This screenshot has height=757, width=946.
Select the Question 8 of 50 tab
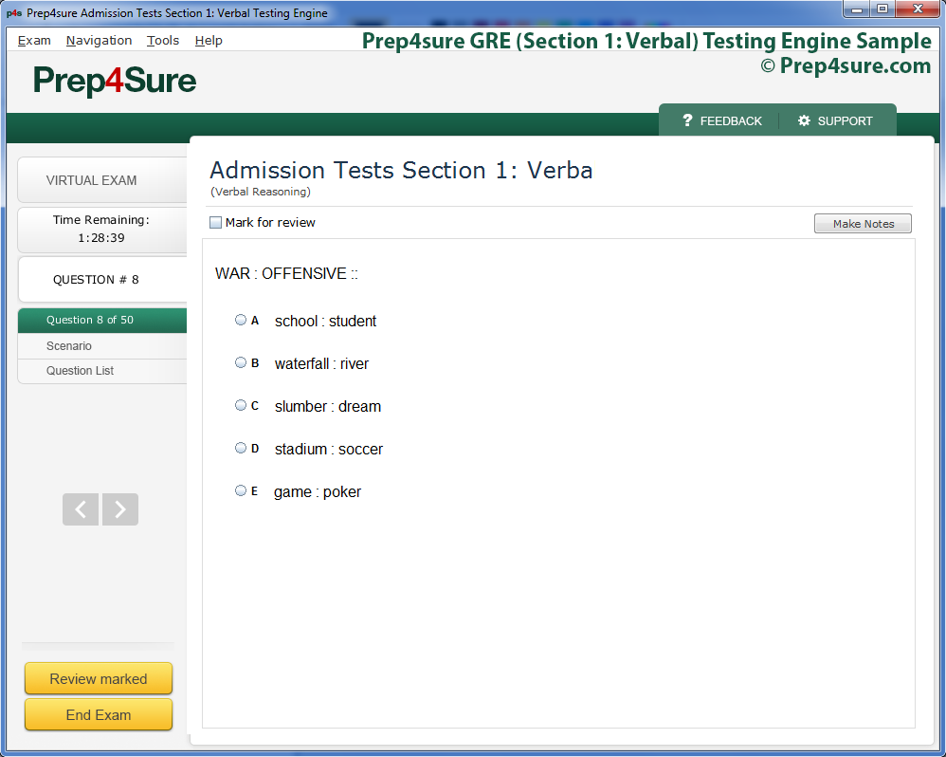(x=102, y=320)
